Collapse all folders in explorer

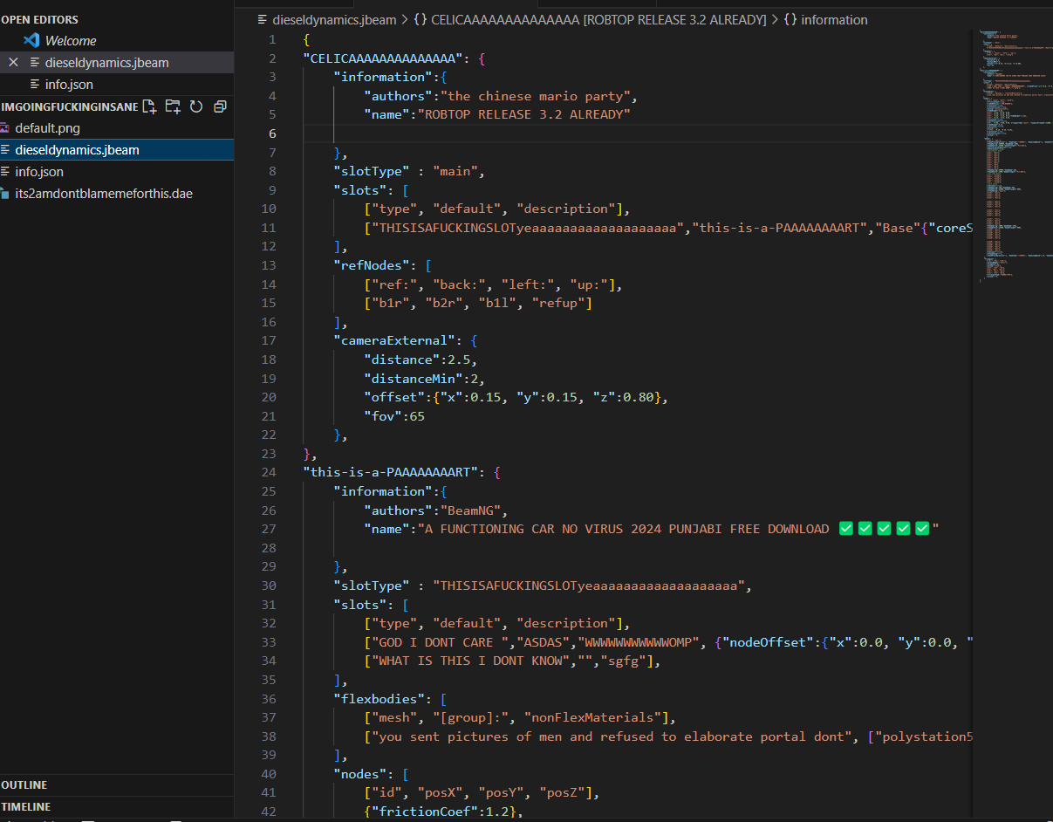(220, 106)
